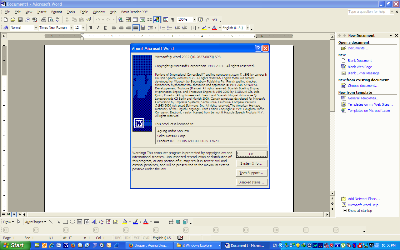The height and width of the screenshot is (250, 400).
Task: Click the Print toolbar icon
Action: (43, 20)
